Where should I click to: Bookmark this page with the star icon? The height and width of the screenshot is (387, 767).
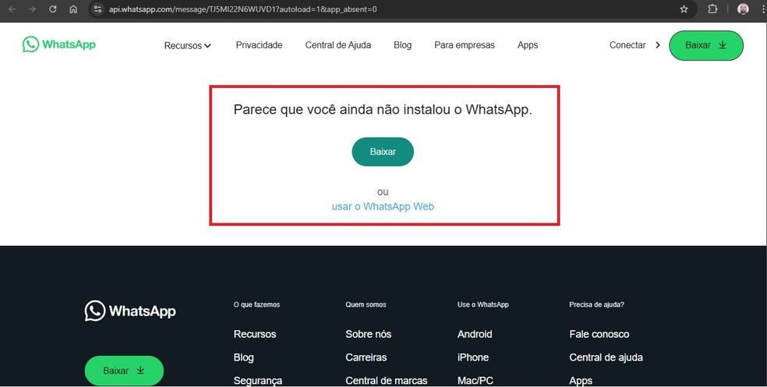click(684, 9)
